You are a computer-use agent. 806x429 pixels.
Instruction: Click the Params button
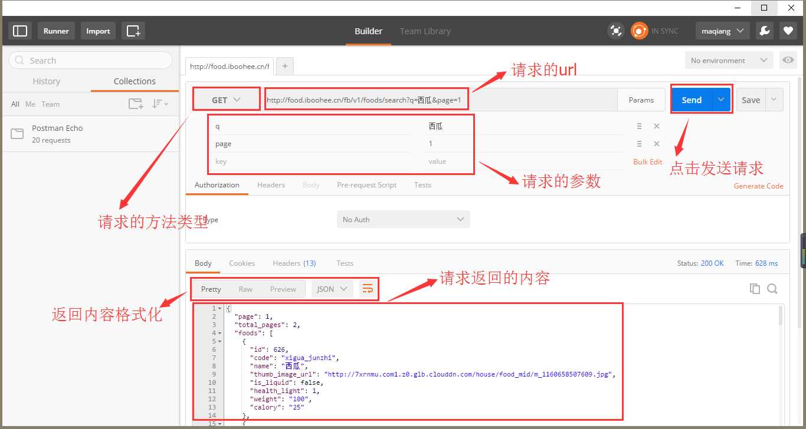coord(641,100)
